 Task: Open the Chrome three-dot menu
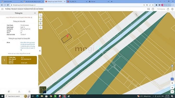[173, 5]
